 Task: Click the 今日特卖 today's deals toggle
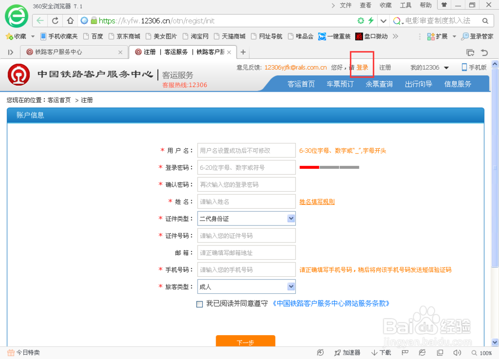tap(23, 353)
